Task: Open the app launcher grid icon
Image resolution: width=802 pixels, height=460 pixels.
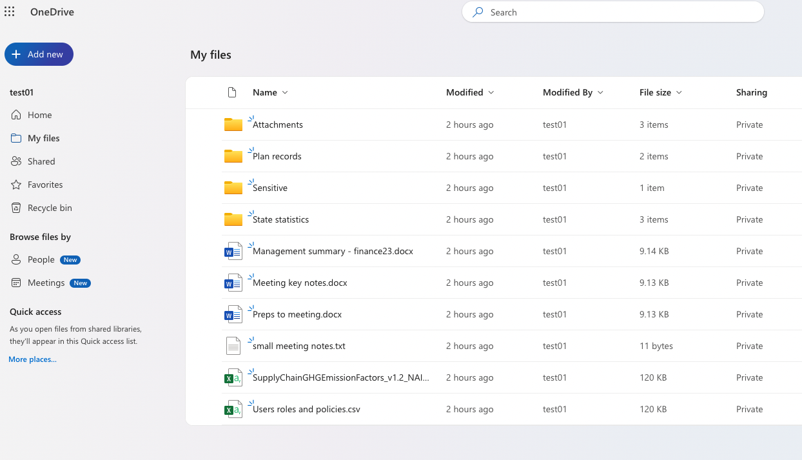Action: [x=10, y=11]
